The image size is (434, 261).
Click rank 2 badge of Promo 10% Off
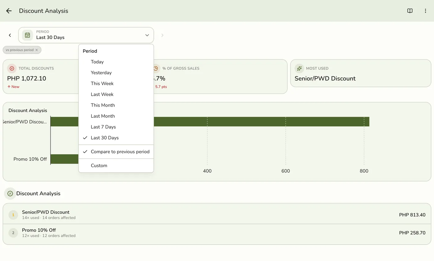[13, 233]
